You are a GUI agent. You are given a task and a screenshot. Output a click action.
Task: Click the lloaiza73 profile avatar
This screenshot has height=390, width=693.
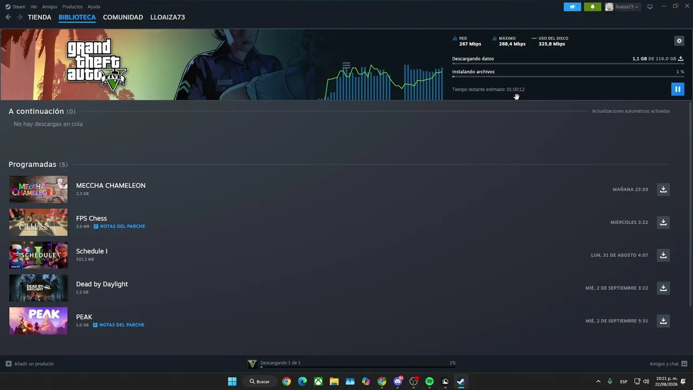tap(610, 7)
